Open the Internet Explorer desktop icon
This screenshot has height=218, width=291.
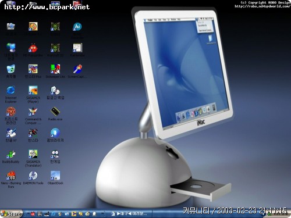click(x=11, y=91)
